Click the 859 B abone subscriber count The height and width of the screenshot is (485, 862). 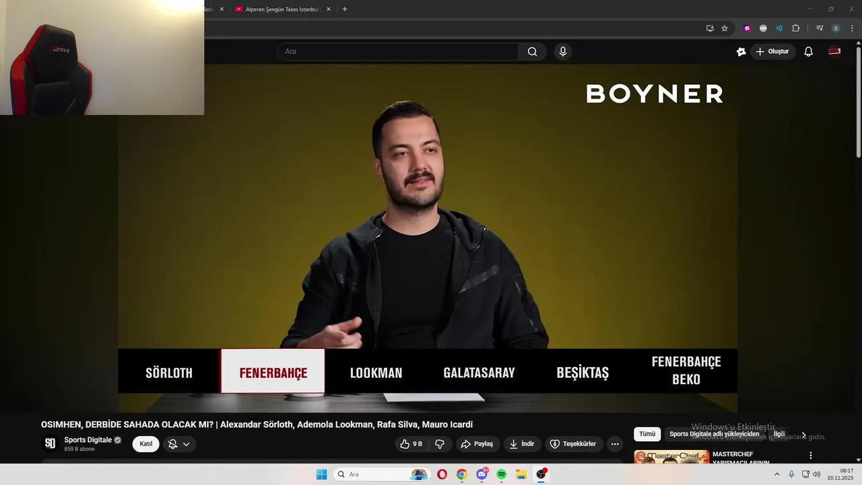(x=79, y=449)
